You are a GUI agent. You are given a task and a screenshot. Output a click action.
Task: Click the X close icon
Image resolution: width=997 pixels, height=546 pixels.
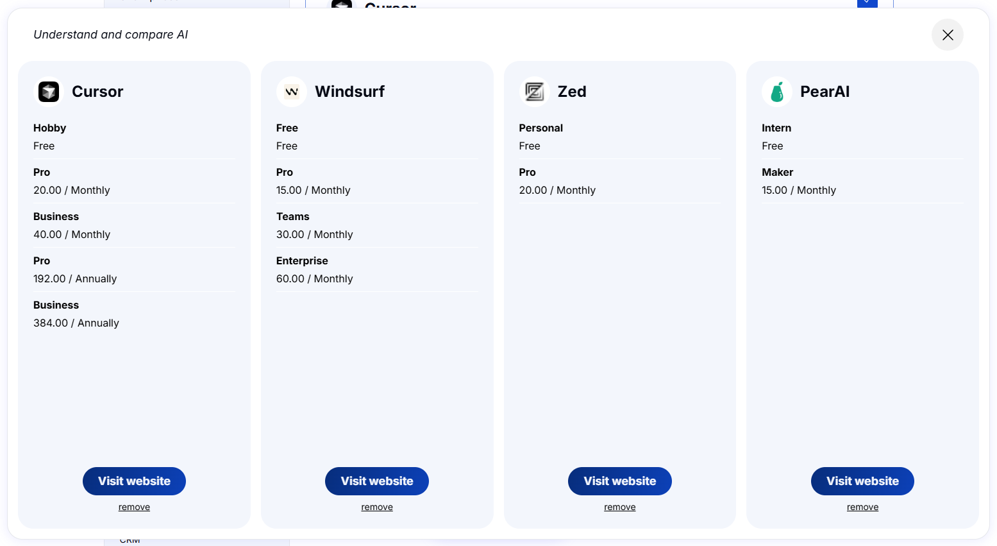click(947, 35)
